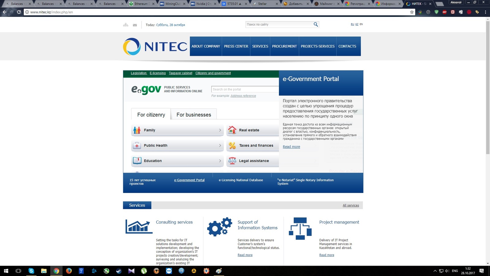490x276 pixels.
Task: Switch site language to RU
Action: [352, 24]
